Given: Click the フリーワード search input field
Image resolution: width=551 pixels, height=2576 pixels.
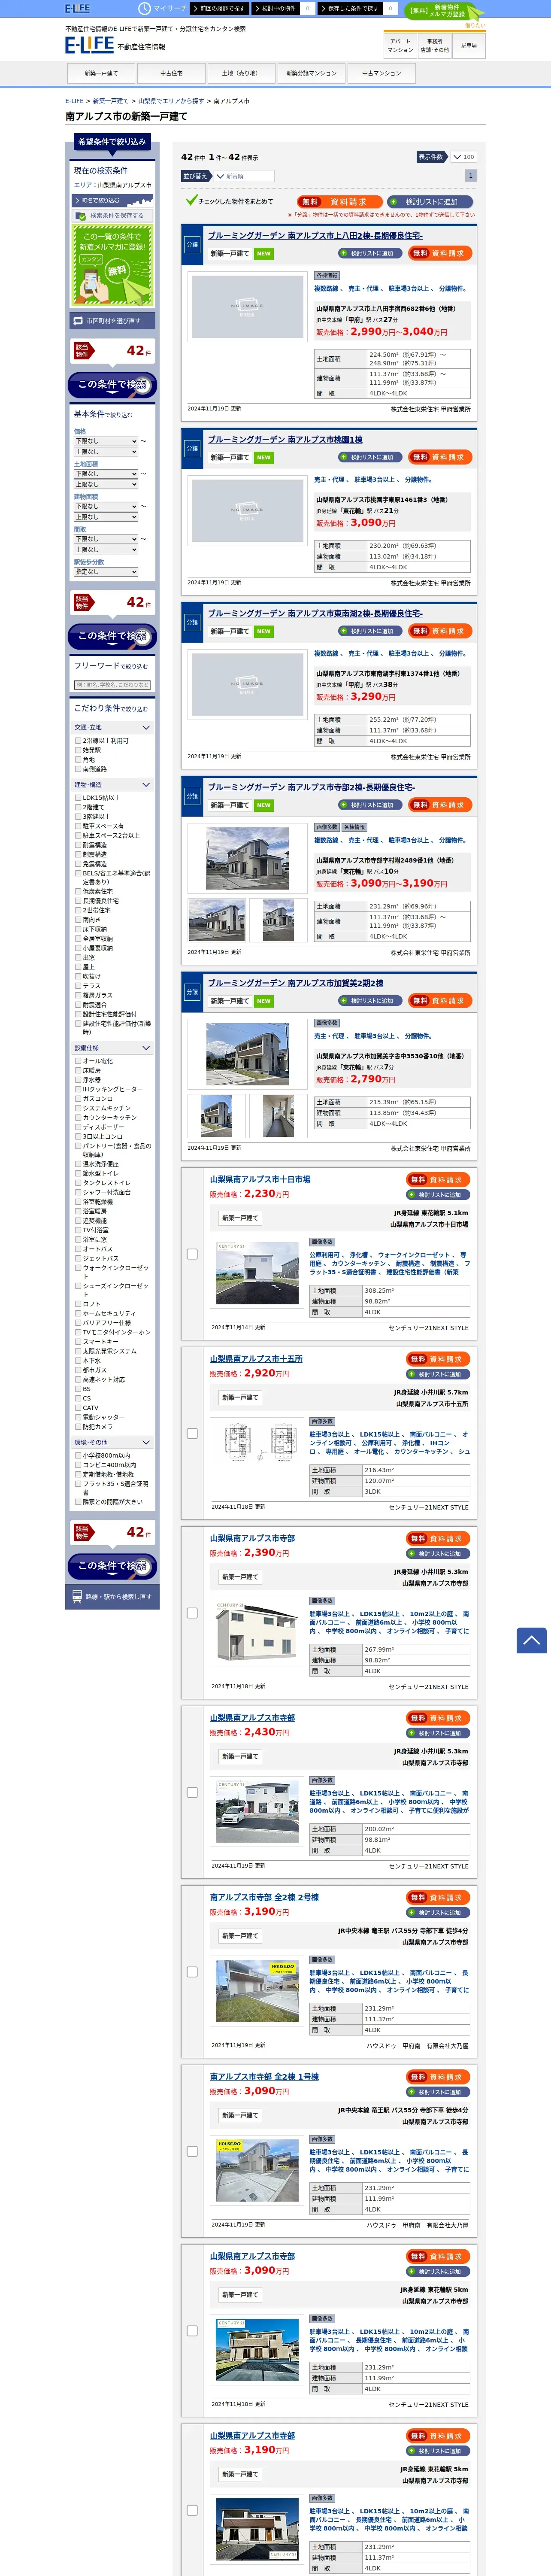Looking at the screenshot, I should click(112, 685).
